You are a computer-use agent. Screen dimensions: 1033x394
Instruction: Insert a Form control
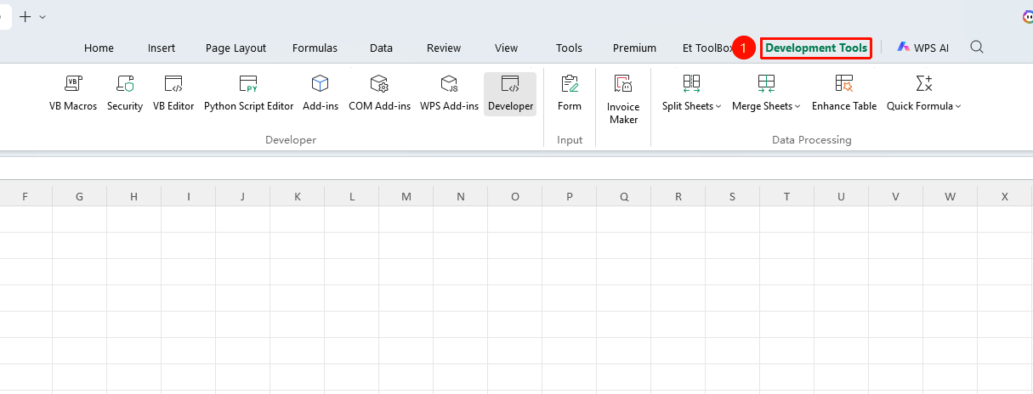click(570, 94)
